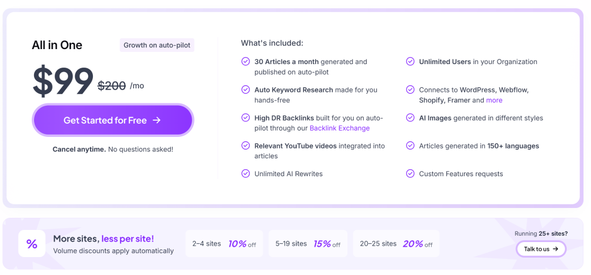The image size is (591, 275).
Task: Click checkmark icon beside High DR Backlinks
Action: (245, 118)
